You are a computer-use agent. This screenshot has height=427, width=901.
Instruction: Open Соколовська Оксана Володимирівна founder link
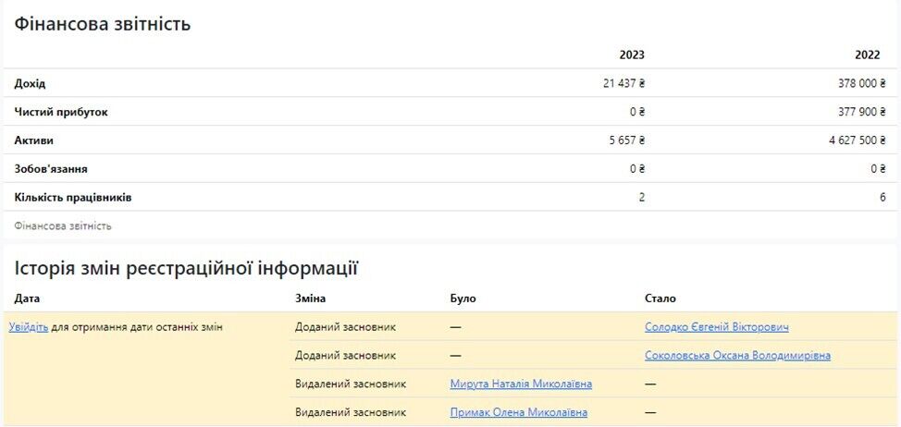coord(738,355)
